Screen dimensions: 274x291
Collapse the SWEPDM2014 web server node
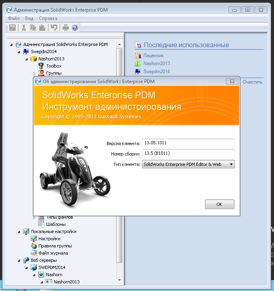click(x=26, y=268)
